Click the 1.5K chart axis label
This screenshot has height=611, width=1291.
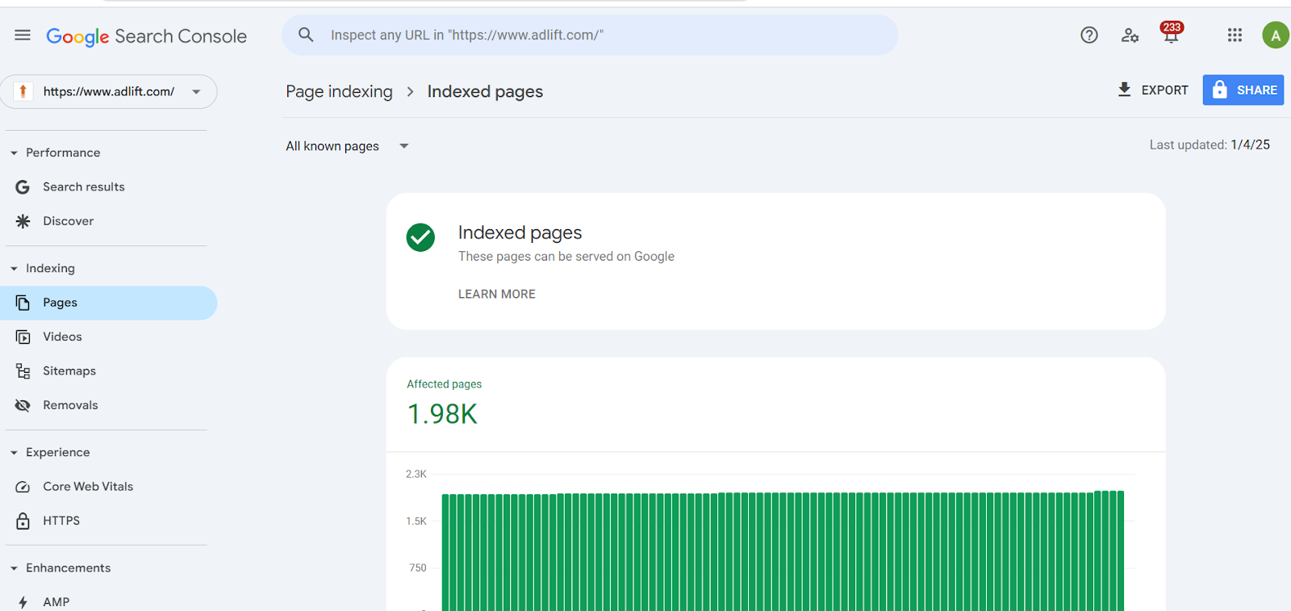point(416,521)
